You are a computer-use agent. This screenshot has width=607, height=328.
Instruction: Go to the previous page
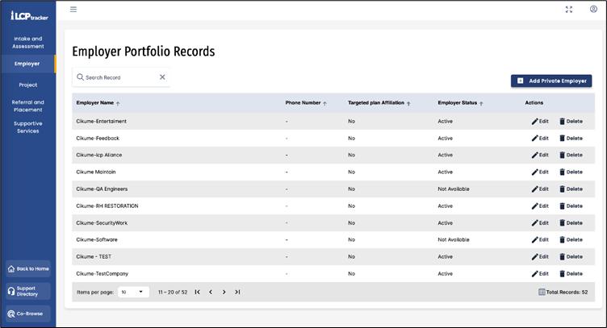(x=211, y=292)
